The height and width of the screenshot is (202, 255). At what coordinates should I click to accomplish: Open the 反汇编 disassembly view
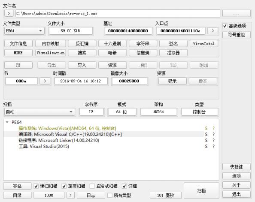pos(82,44)
